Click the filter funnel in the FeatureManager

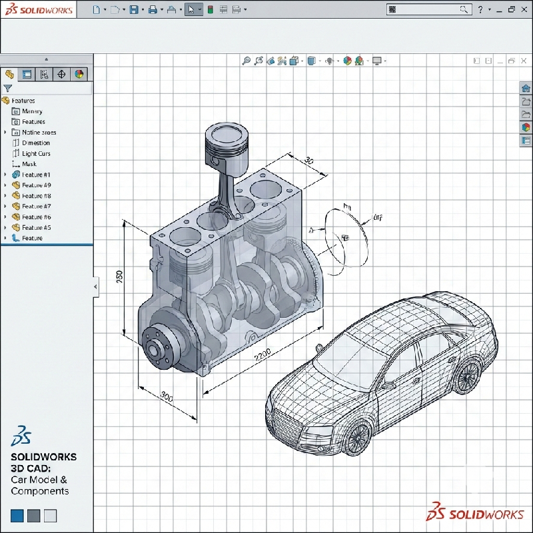click(9, 87)
